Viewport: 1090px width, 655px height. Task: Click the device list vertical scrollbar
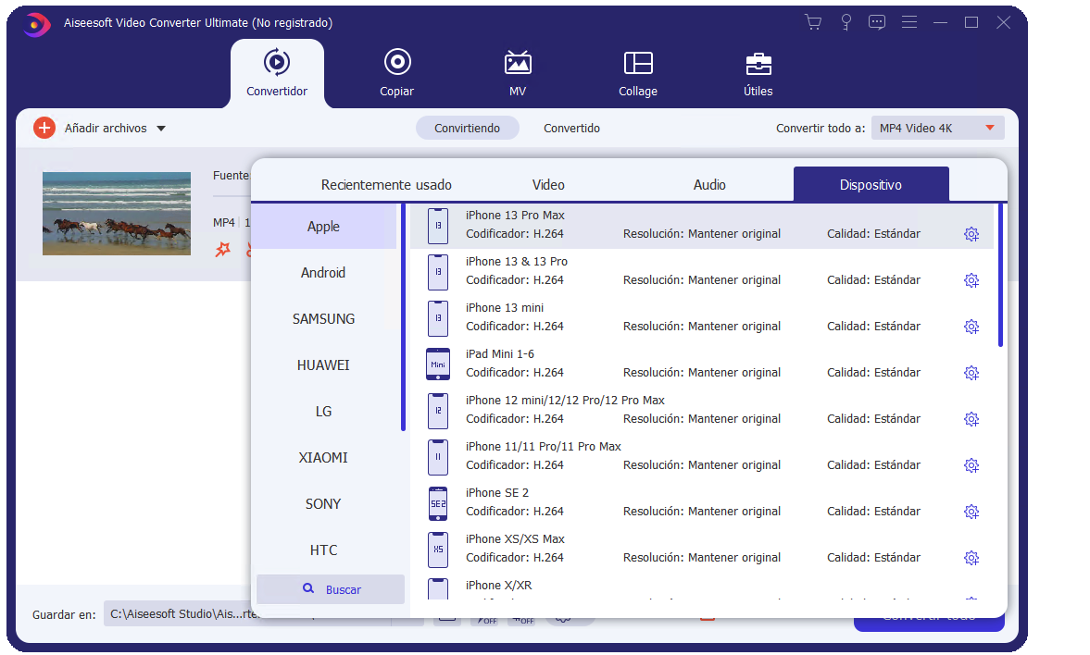tap(1000, 275)
